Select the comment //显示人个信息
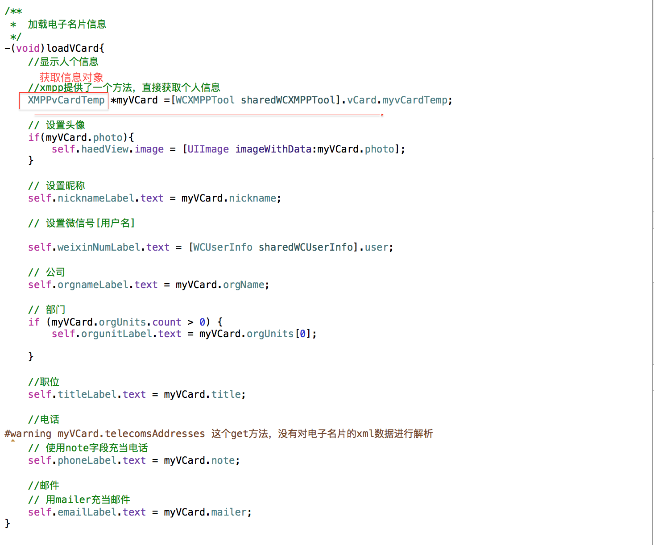Viewport: 654px width, 545px height. point(63,62)
